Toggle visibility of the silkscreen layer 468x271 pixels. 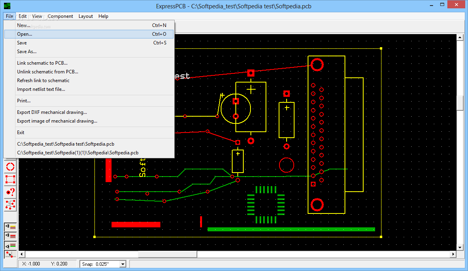pos(10,227)
